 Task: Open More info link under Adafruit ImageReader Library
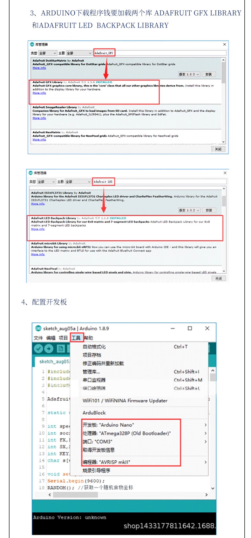tap(39, 118)
